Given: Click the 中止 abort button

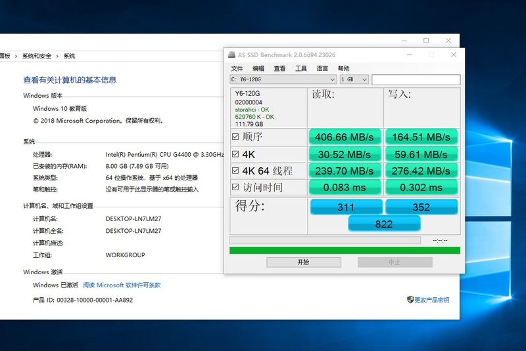Looking at the screenshot, I should [x=395, y=262].
